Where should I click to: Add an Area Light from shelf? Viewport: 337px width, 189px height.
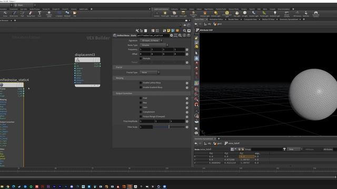click(183, 14)
